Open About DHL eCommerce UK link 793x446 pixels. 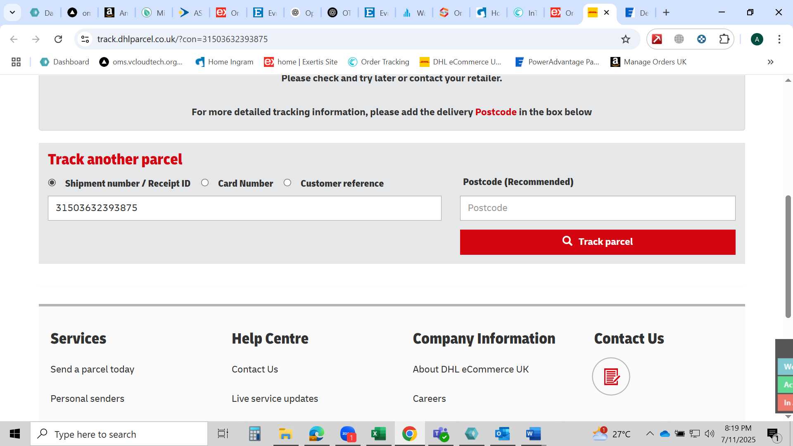click(471, 369)
